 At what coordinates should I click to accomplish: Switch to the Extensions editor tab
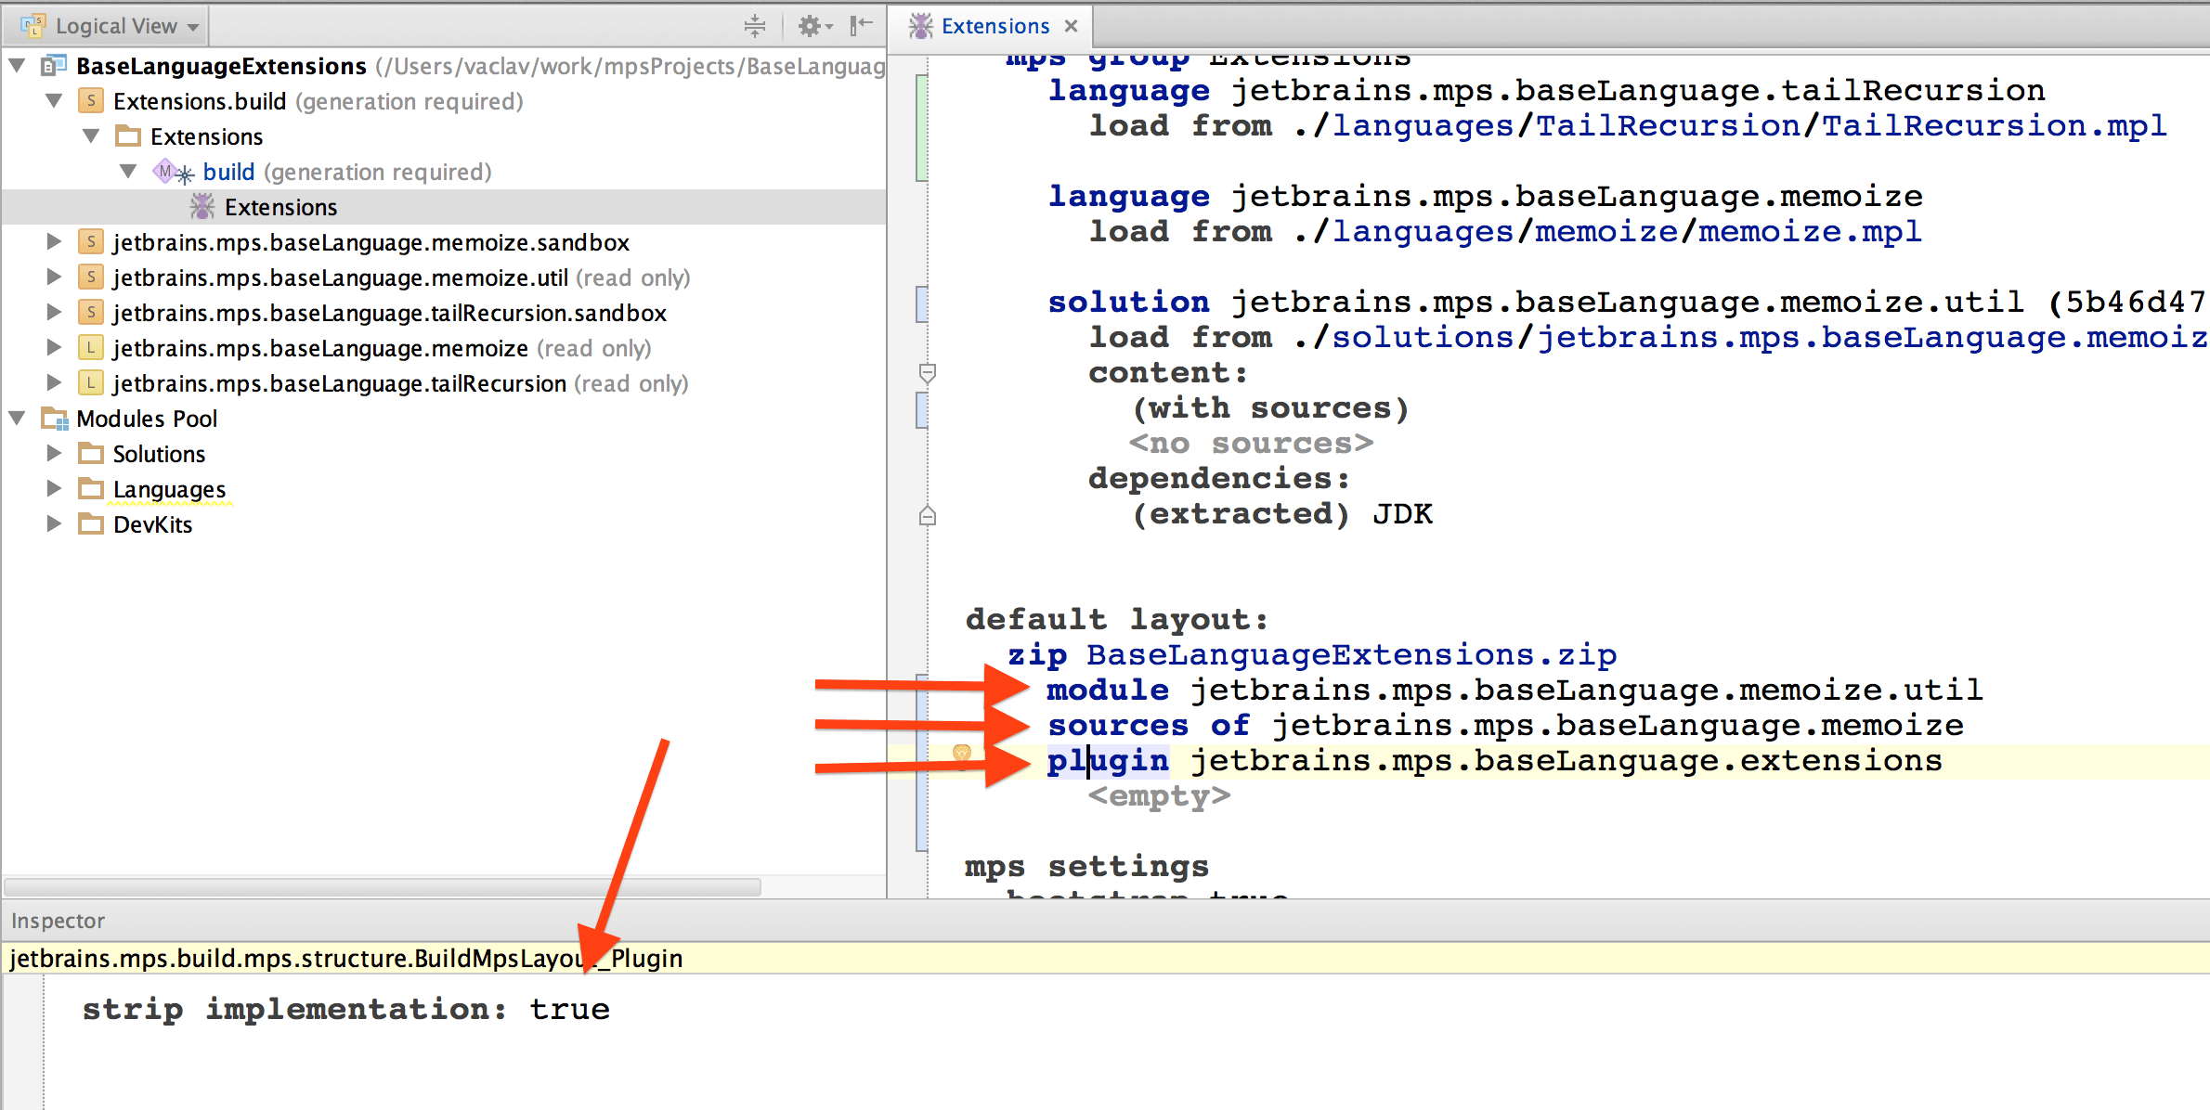(x=994, y=26)
